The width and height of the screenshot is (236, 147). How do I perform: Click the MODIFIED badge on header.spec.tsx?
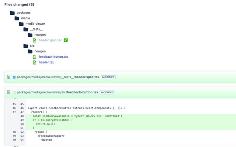pos(108,77)
